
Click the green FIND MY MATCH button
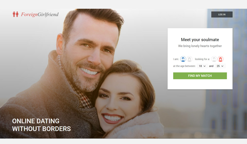(200, 76)
